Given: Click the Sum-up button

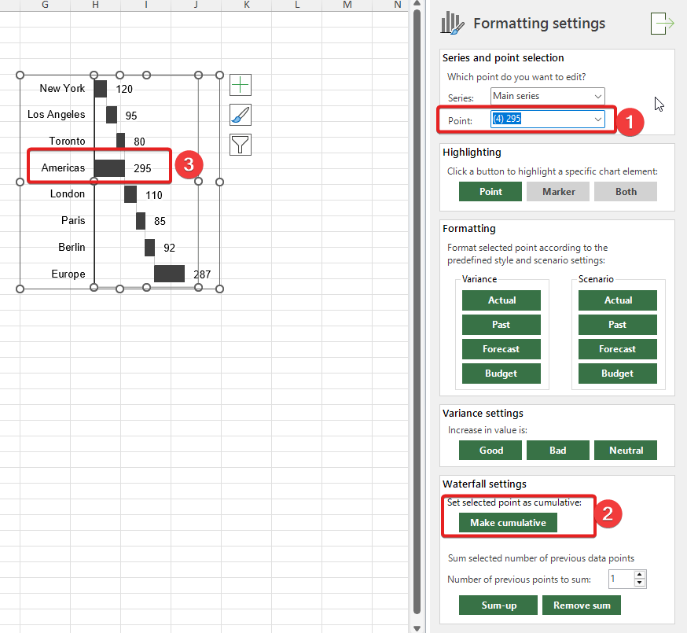Looking at the screenshot, I should click(x=498, y=605).
